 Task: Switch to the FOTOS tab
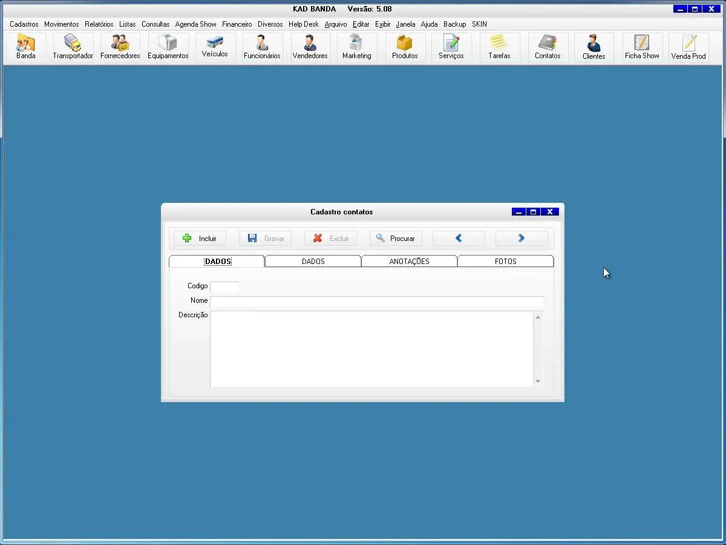(505, 262)
